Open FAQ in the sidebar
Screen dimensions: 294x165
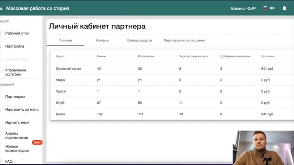click(9, 161)
